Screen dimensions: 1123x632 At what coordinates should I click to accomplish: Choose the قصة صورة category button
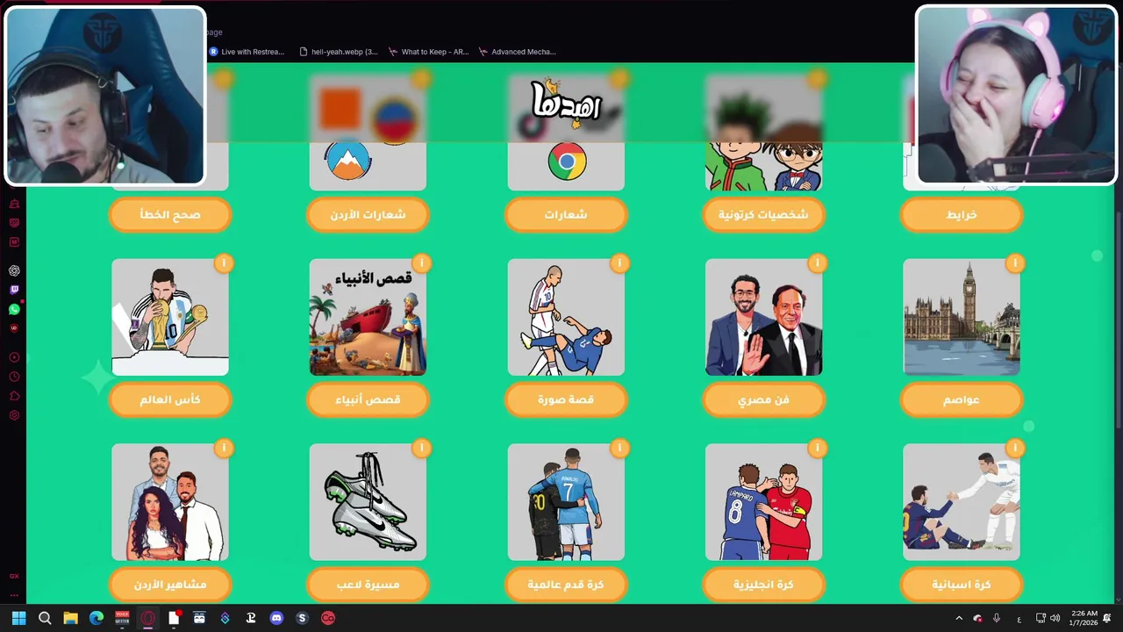(566, 399)
